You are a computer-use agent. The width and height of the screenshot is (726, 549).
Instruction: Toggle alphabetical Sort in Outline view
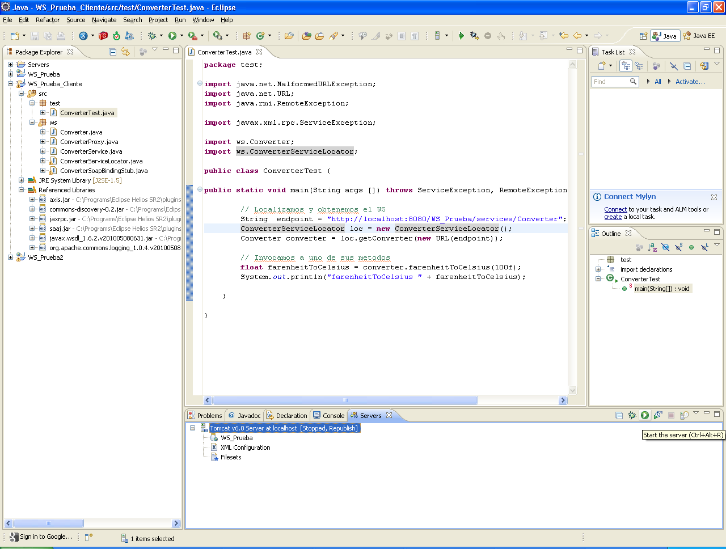tap(652, 247)
